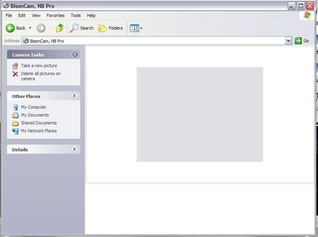The height and width of the screenshot is (237, 318).
Task: Click the green Go arrow icon
Action: pos(298,41)
